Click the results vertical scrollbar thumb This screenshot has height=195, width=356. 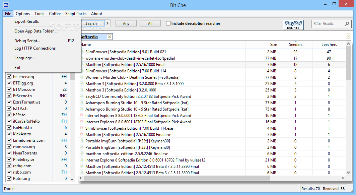coord(348,63)
